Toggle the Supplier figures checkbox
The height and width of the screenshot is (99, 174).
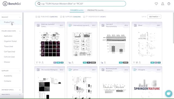[x=61, y=17]
